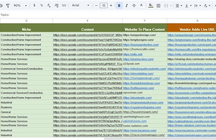Toggle italic formatting
The width and height of the screenshot is (216, 140).
(x=126, y=5)
